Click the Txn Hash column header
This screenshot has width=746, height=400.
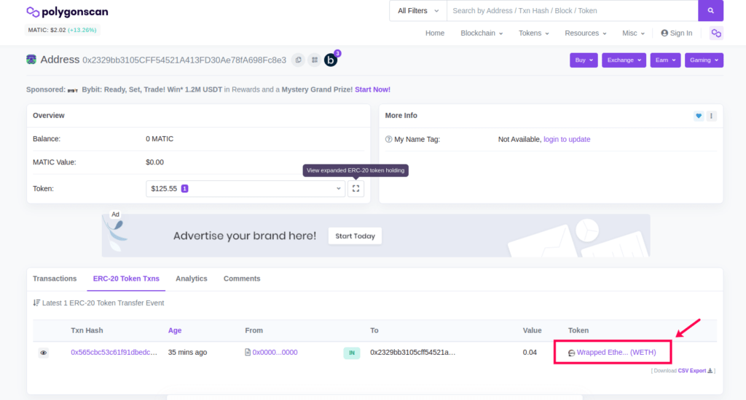coord(87,330)
